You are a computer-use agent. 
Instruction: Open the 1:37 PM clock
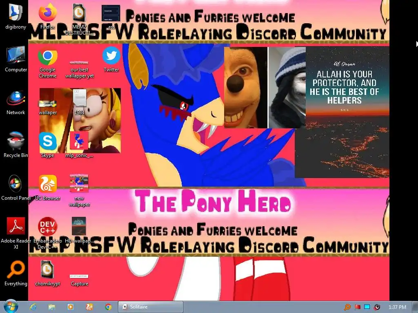click(x=397, y=307)
